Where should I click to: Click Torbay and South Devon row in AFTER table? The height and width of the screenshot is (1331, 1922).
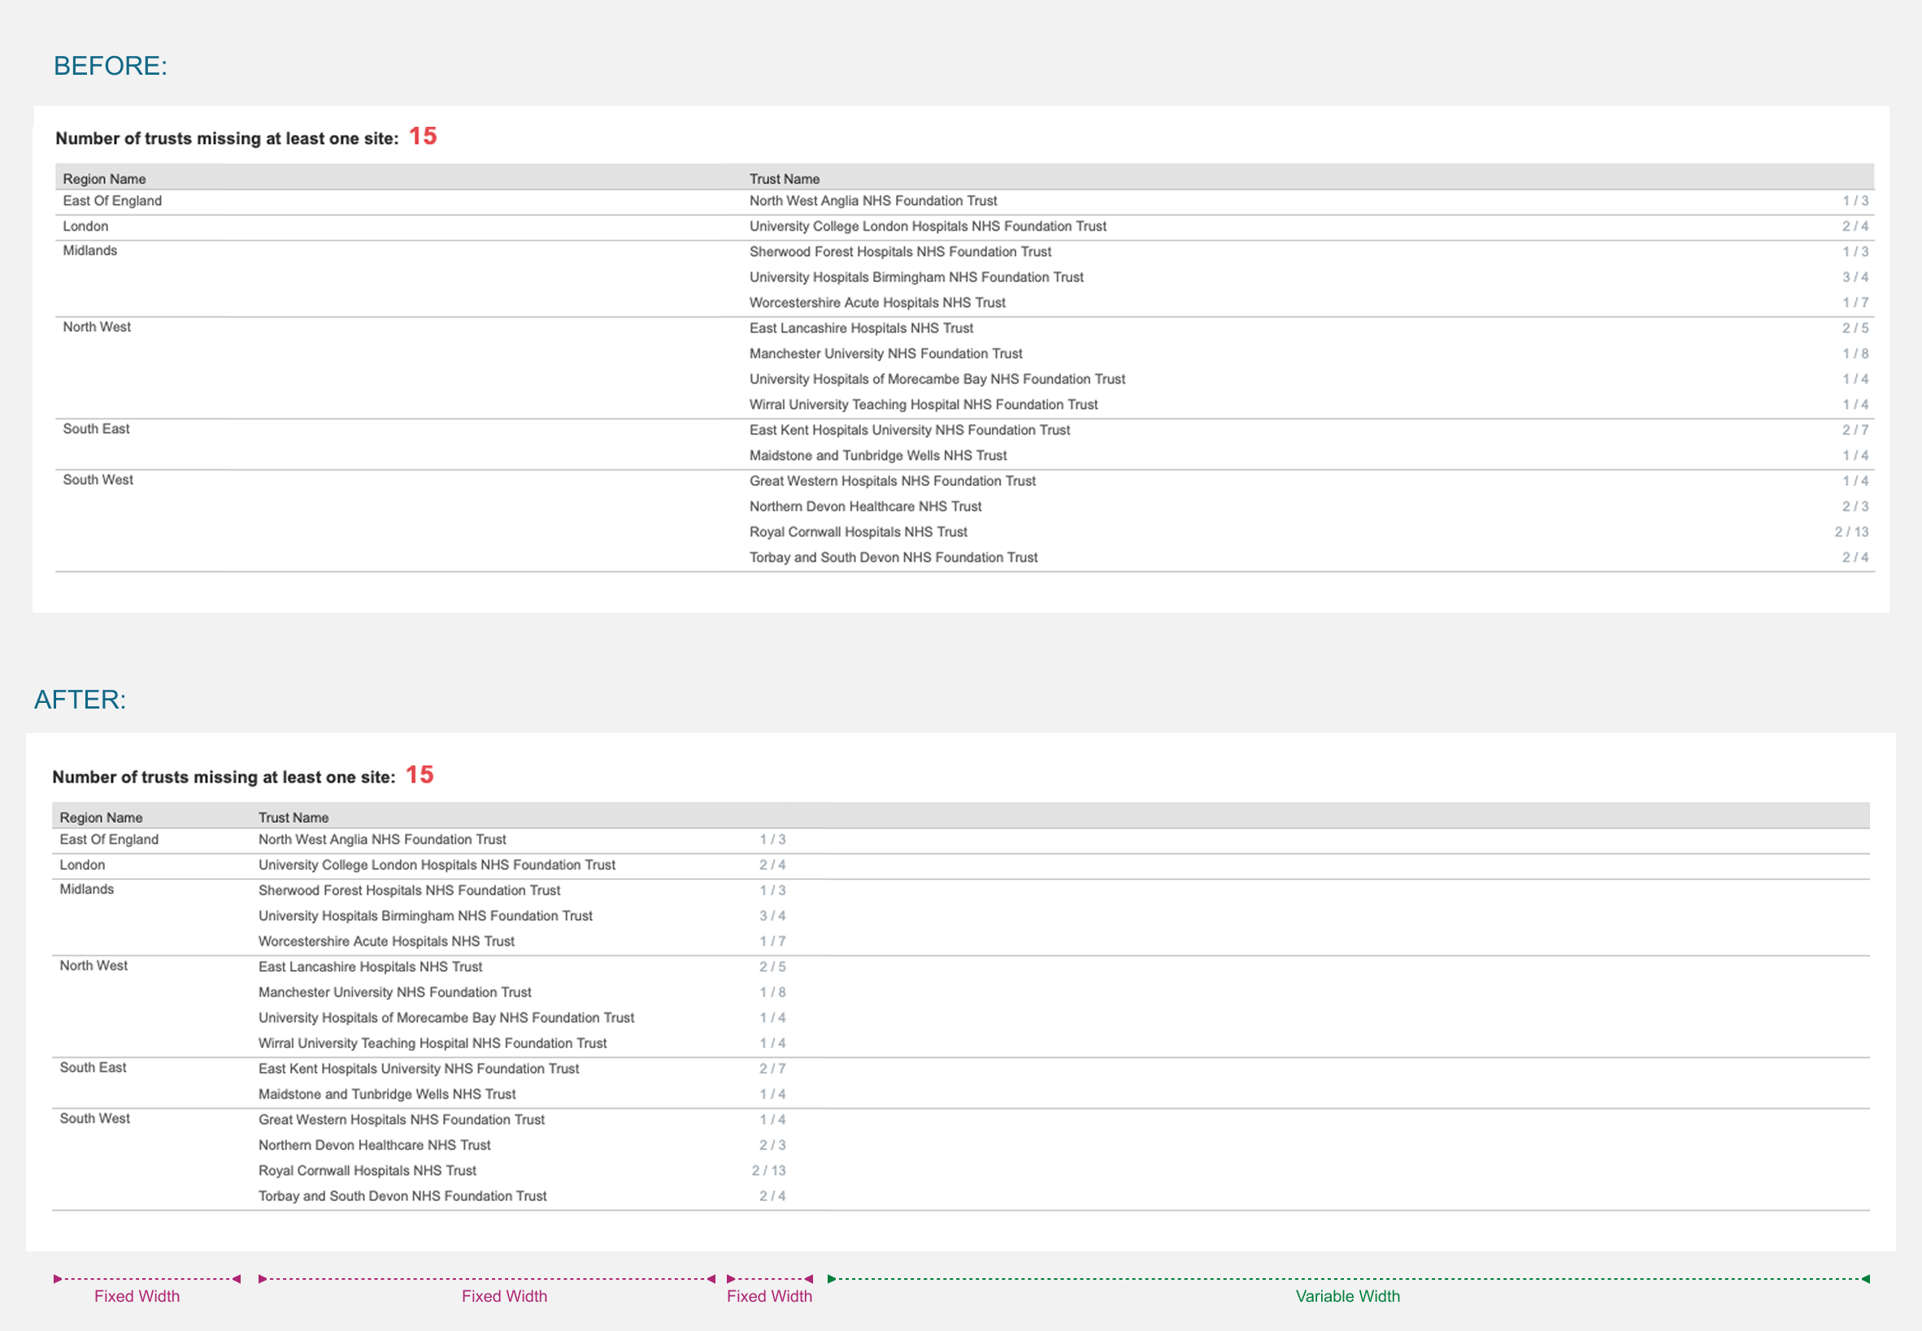point(961,1196)
